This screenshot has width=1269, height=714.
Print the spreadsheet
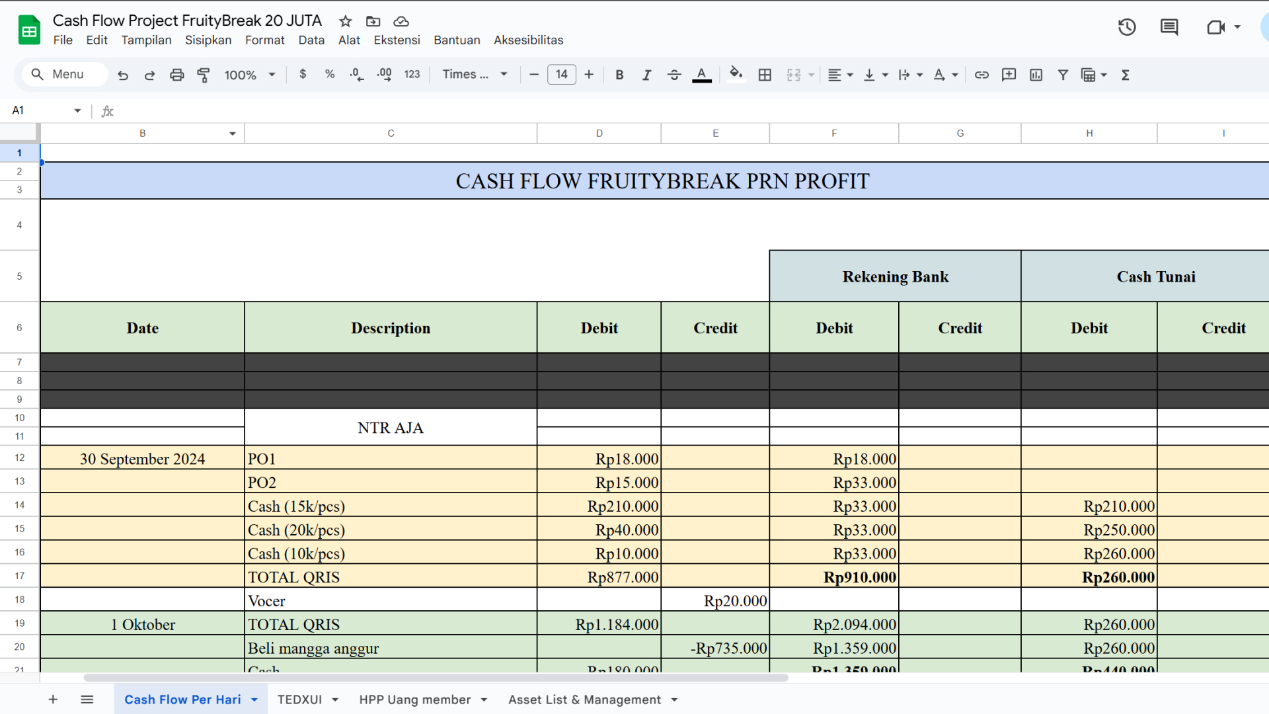click(176, 75)
